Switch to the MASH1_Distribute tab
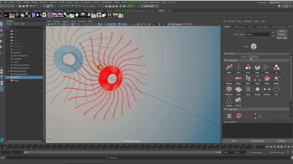Viewport: 293px width, 164px height. pyautogui.click(x=279, y=27)
